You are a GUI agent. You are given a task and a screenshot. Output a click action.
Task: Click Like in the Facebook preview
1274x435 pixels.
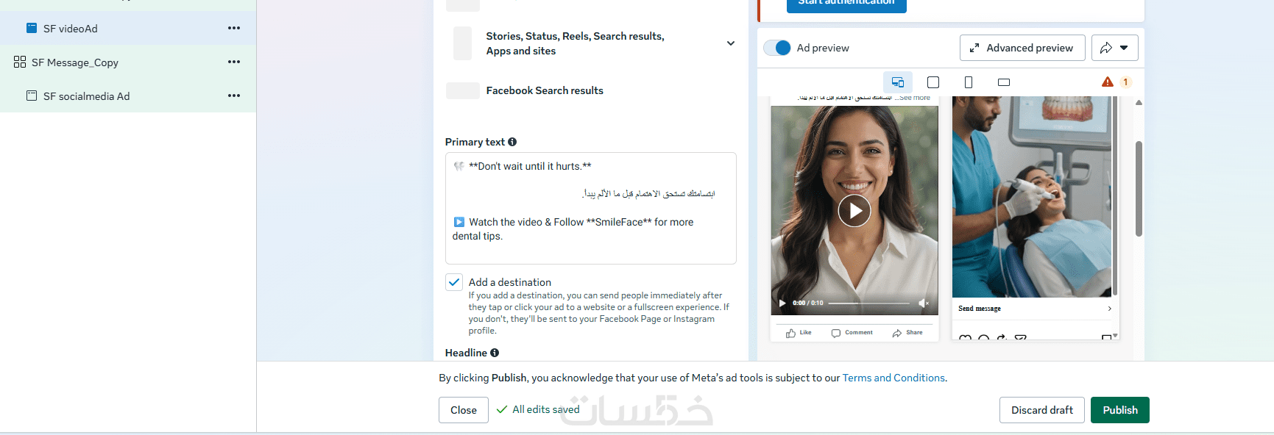click(x=799, y=333)
